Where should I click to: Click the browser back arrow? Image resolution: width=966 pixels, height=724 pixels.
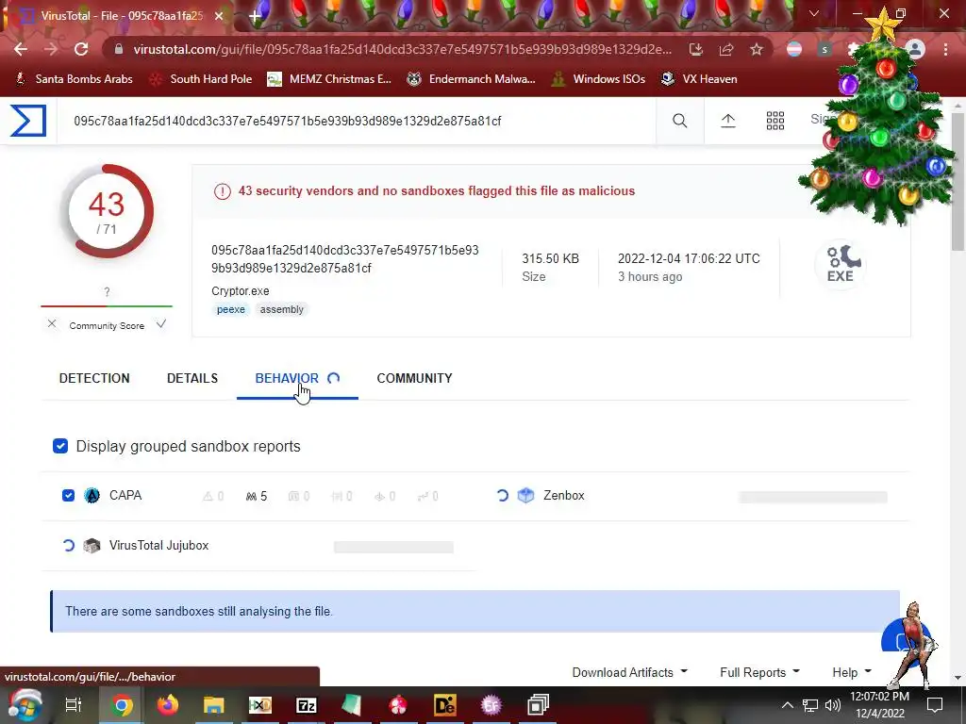tap(21, 49)
